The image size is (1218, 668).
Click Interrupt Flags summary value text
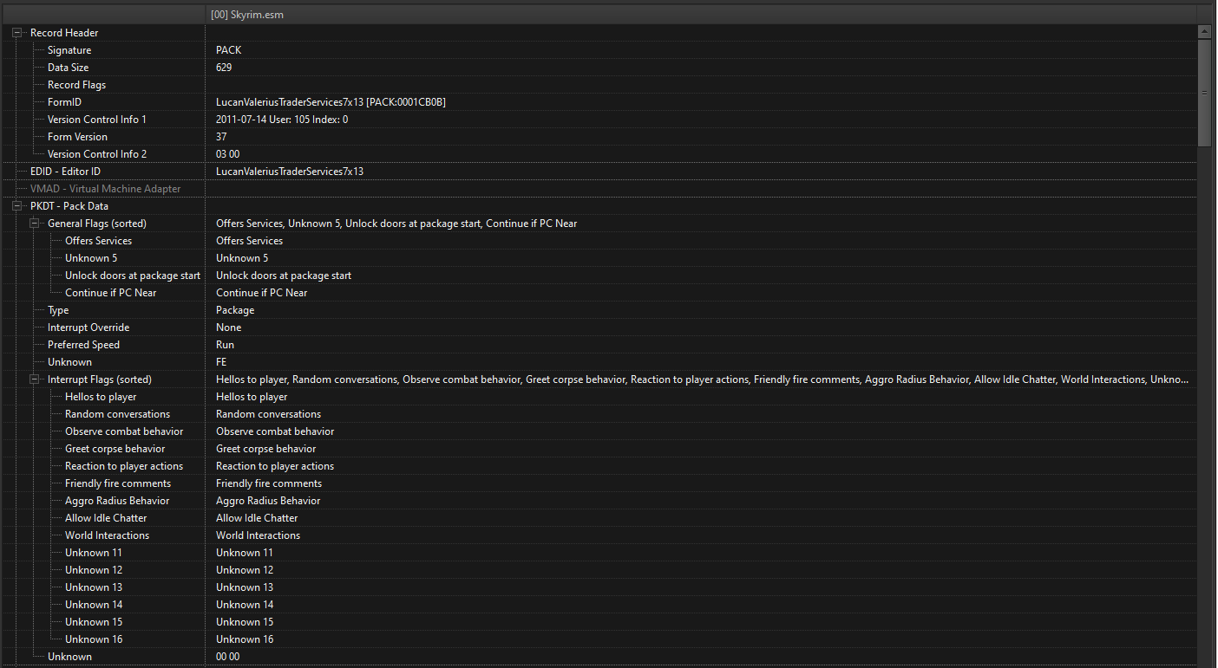pyautogui.click(x=702, y=379)
